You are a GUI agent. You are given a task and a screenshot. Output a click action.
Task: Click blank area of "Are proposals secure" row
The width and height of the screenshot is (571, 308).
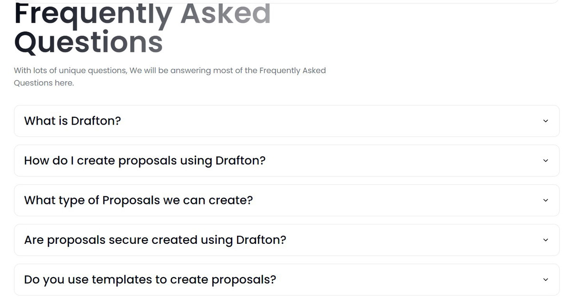point(414,240)
